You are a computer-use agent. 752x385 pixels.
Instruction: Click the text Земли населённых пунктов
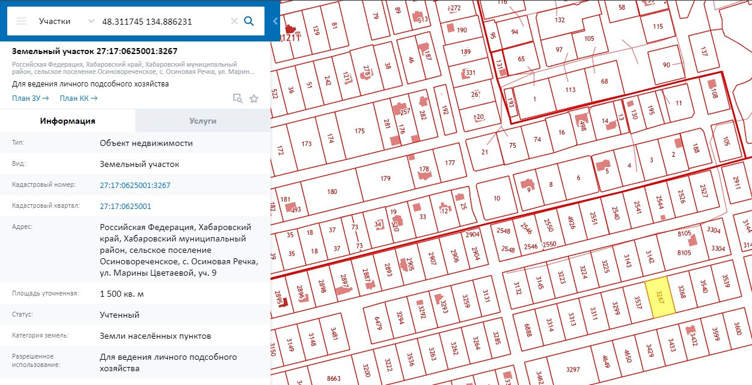coord(155,336)
